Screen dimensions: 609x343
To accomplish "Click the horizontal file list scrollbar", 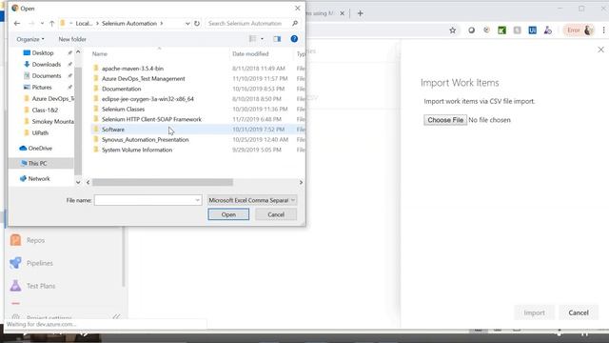I will [163, 182].
